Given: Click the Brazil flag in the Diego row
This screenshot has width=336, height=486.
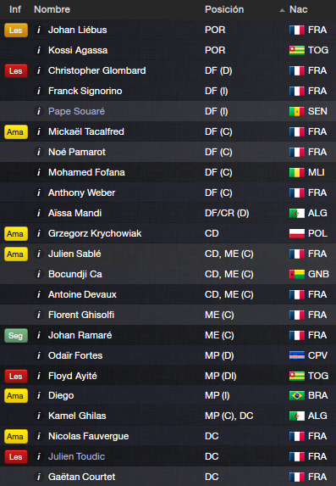Looking at the screenshot, I should (x=297, y=395).
